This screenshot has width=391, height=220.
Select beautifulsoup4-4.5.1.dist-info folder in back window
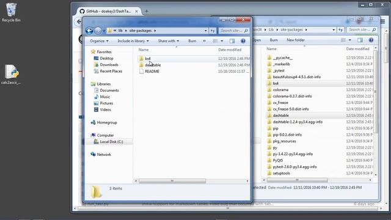[x=296, y=77]
